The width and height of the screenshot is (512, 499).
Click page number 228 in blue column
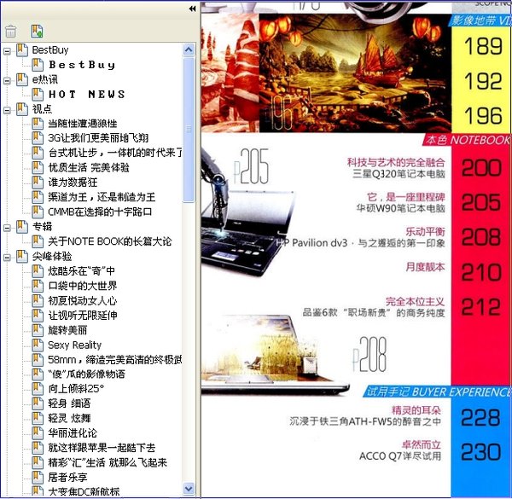click(480, 417)
